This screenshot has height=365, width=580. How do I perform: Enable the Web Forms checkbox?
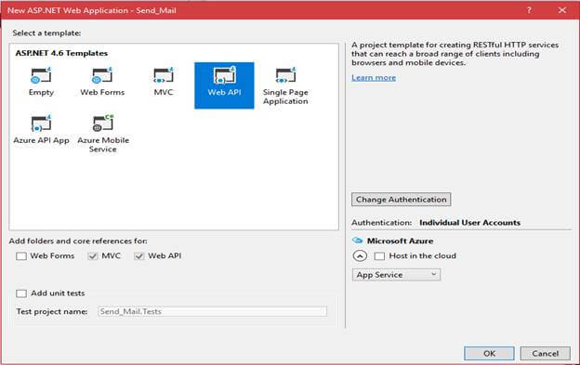21,256
